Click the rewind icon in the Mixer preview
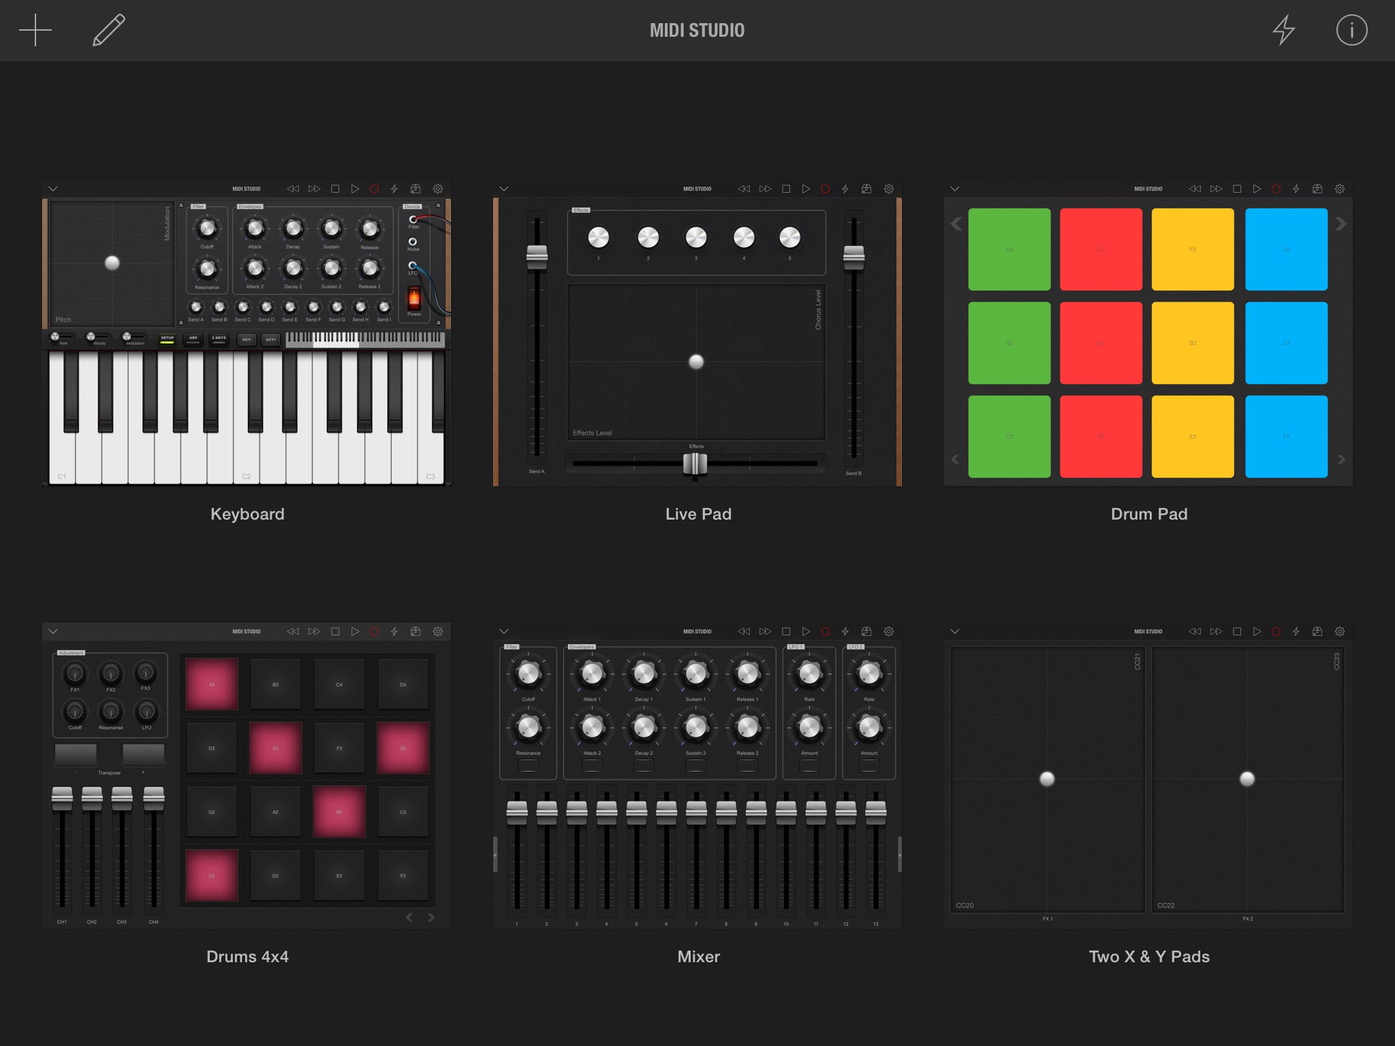 [x=744, y=631]
